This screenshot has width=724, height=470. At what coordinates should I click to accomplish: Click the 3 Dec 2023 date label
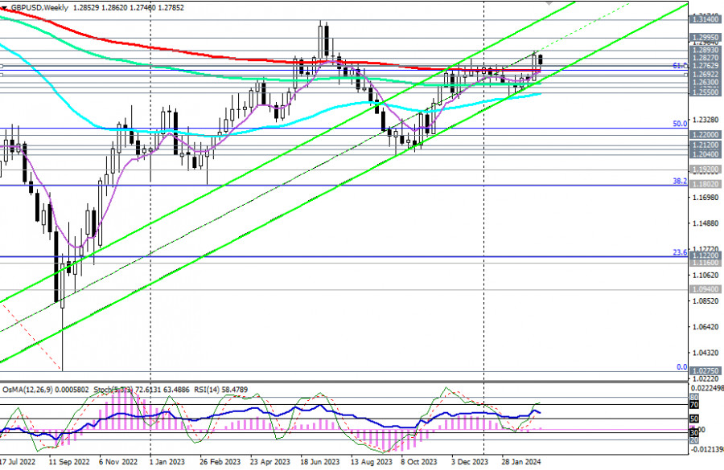click(470, 462)
